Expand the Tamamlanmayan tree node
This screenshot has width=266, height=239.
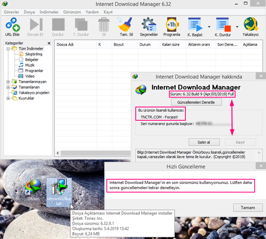(8, 82)
